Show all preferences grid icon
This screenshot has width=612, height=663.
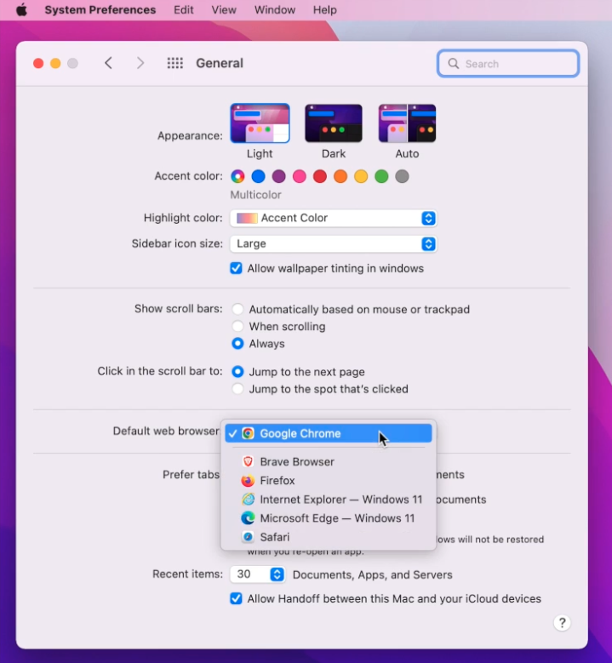point(174,64)
